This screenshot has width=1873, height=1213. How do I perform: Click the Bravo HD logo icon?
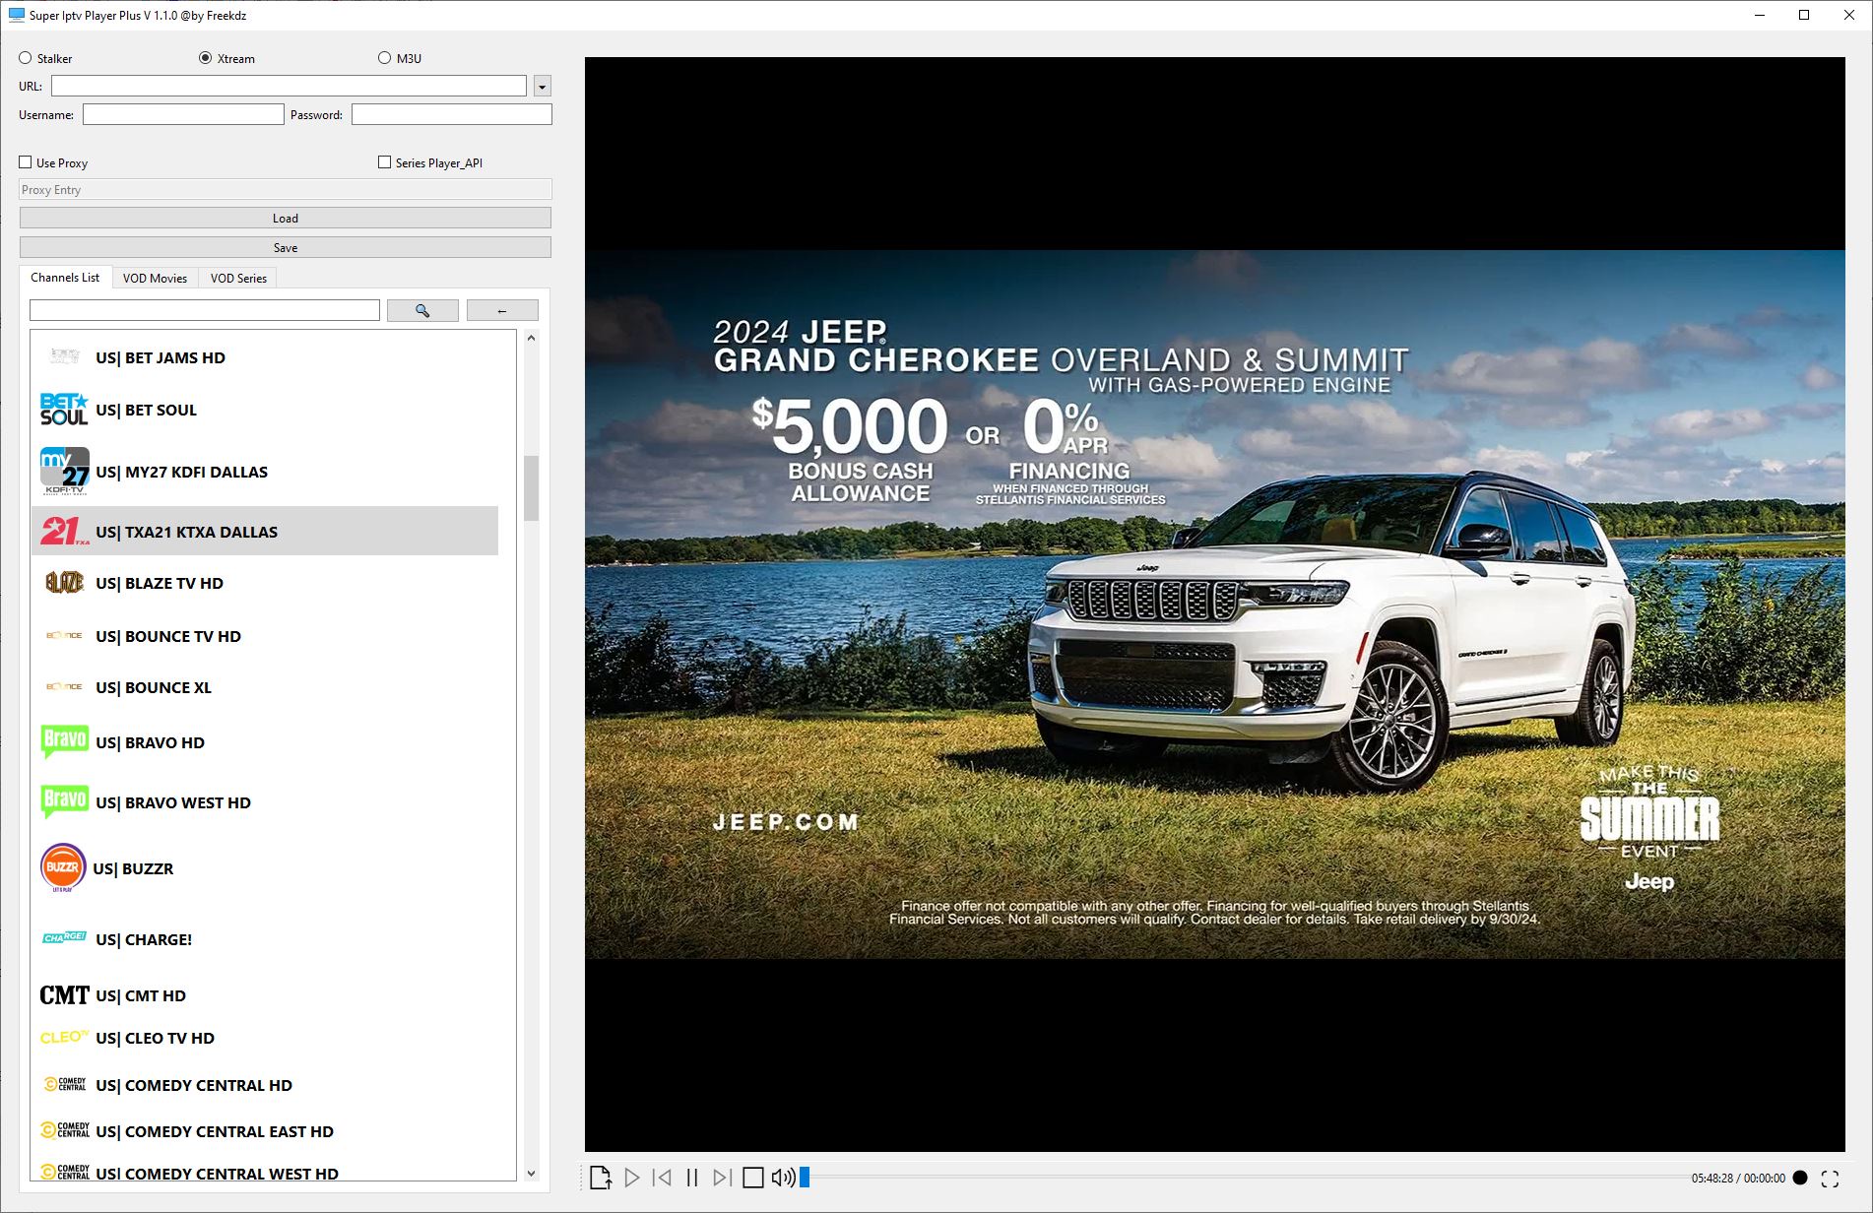[x=64, y=741]
